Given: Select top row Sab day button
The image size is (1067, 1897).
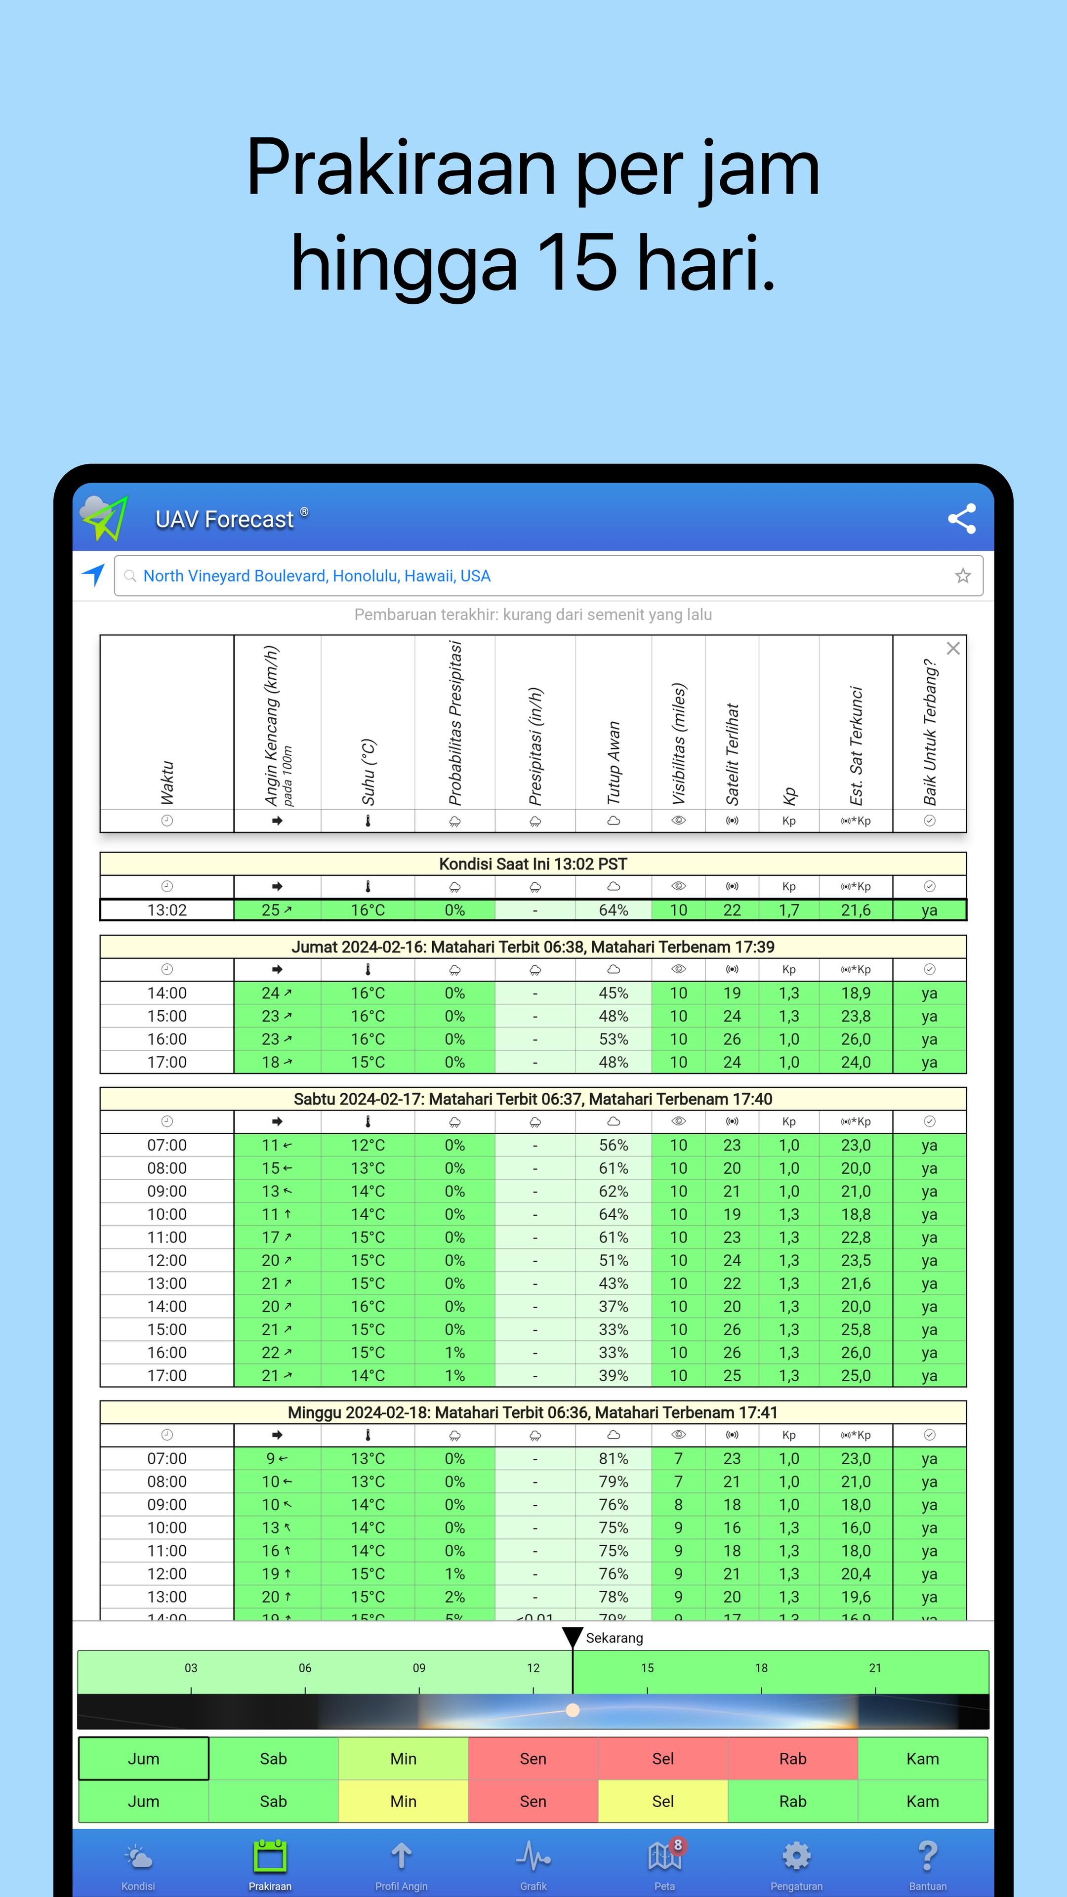Looking at the screenshot, I should (x=273, y=1759).
